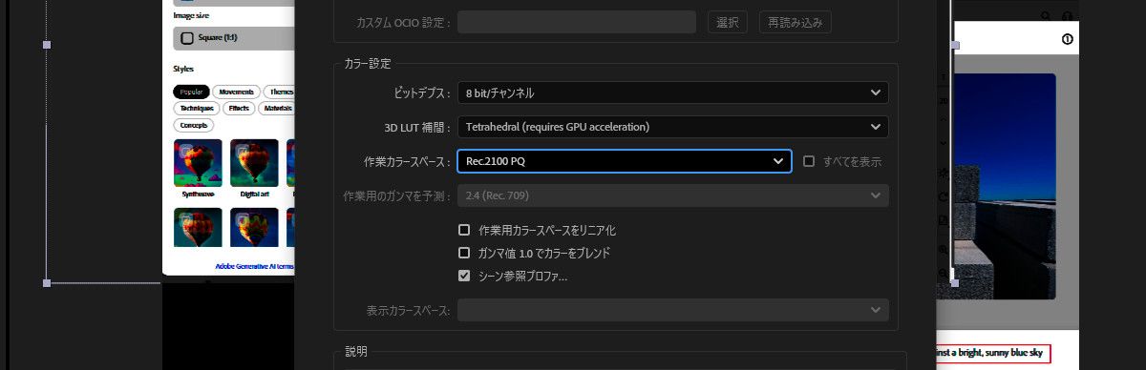
Task: Open the Adobe Generative AI terms link
Action: click(254, 266)
